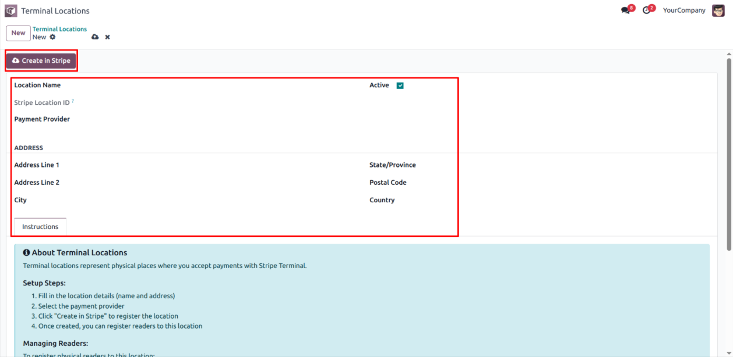Click the New record button
This screenshot has width=733, height=357.
click(18, 33)
